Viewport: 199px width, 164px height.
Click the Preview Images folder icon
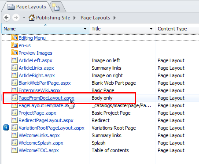pos(15,52)
